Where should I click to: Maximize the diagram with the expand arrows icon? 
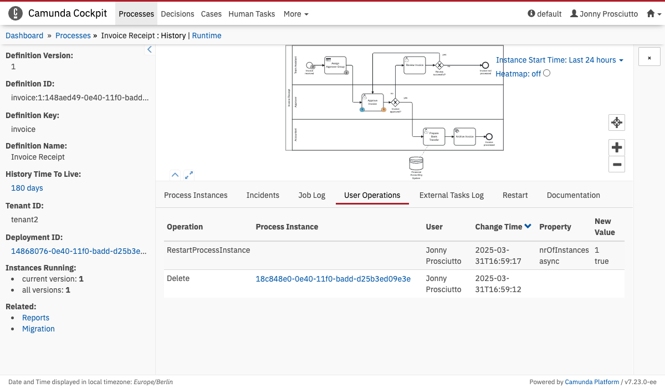click(189, 175)
